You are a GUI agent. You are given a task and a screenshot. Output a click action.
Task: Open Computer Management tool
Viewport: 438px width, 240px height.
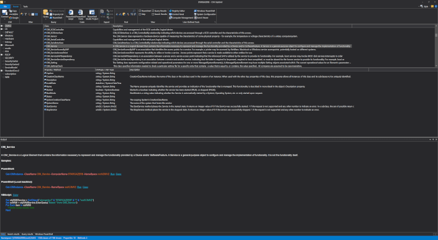tap(181, 17)
